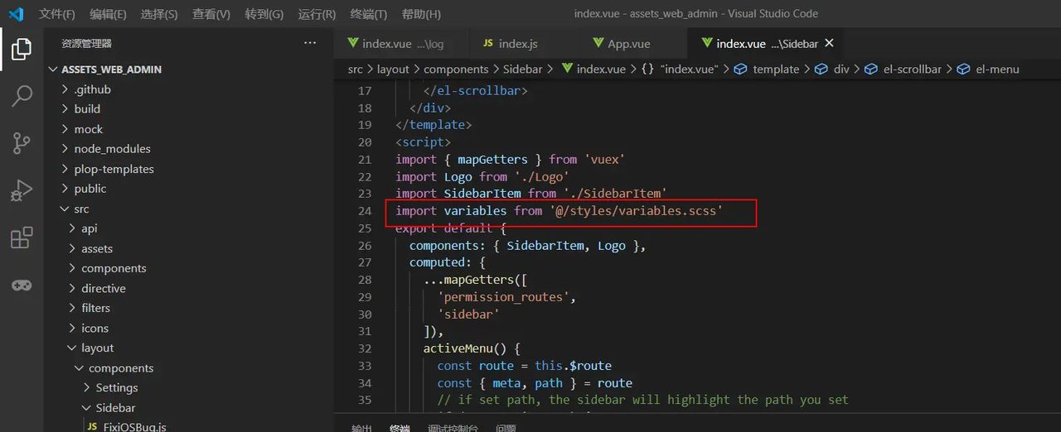Switch to the index.vue ...\log tab
This screenshot has width=1061, height=432.
click(401, 44)
